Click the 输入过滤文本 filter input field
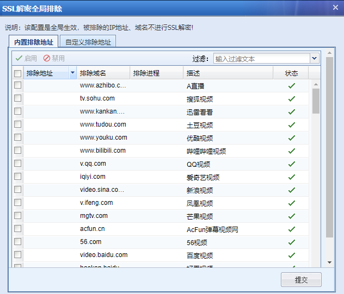344x294 pixels. 260,58
